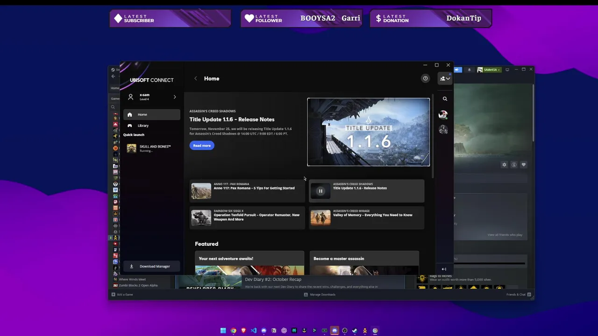Favorite the game with Steam heart icon
This screenshot has height=336, width=598.
[524, 165]
